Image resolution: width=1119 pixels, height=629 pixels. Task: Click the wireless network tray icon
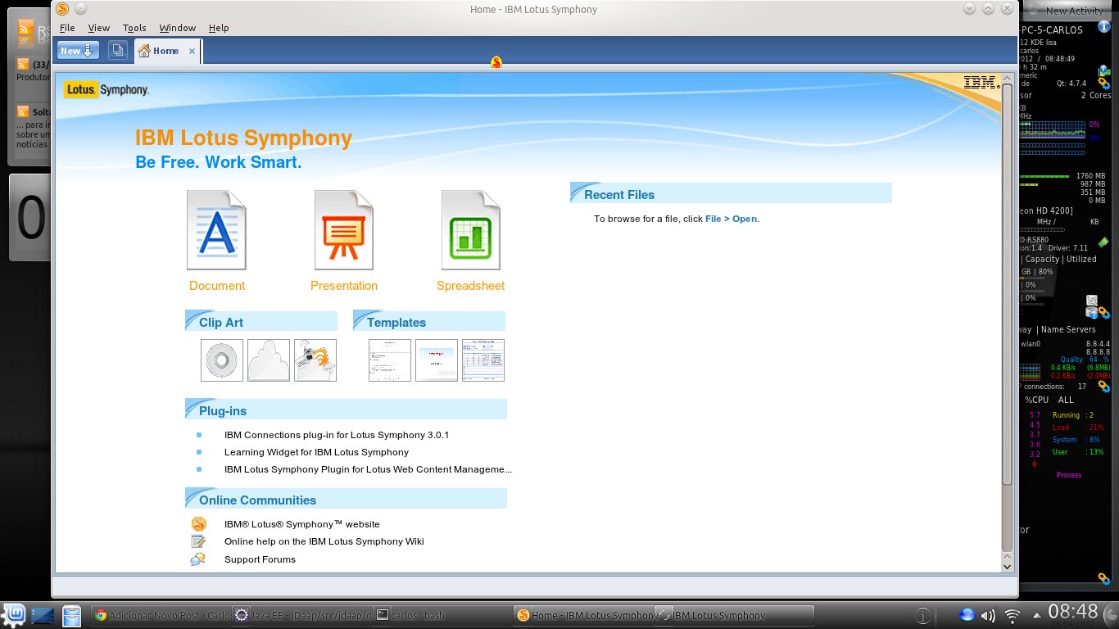click(1012, 615)
